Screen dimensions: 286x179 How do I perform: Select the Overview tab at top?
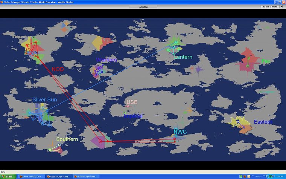pos(143,7)
